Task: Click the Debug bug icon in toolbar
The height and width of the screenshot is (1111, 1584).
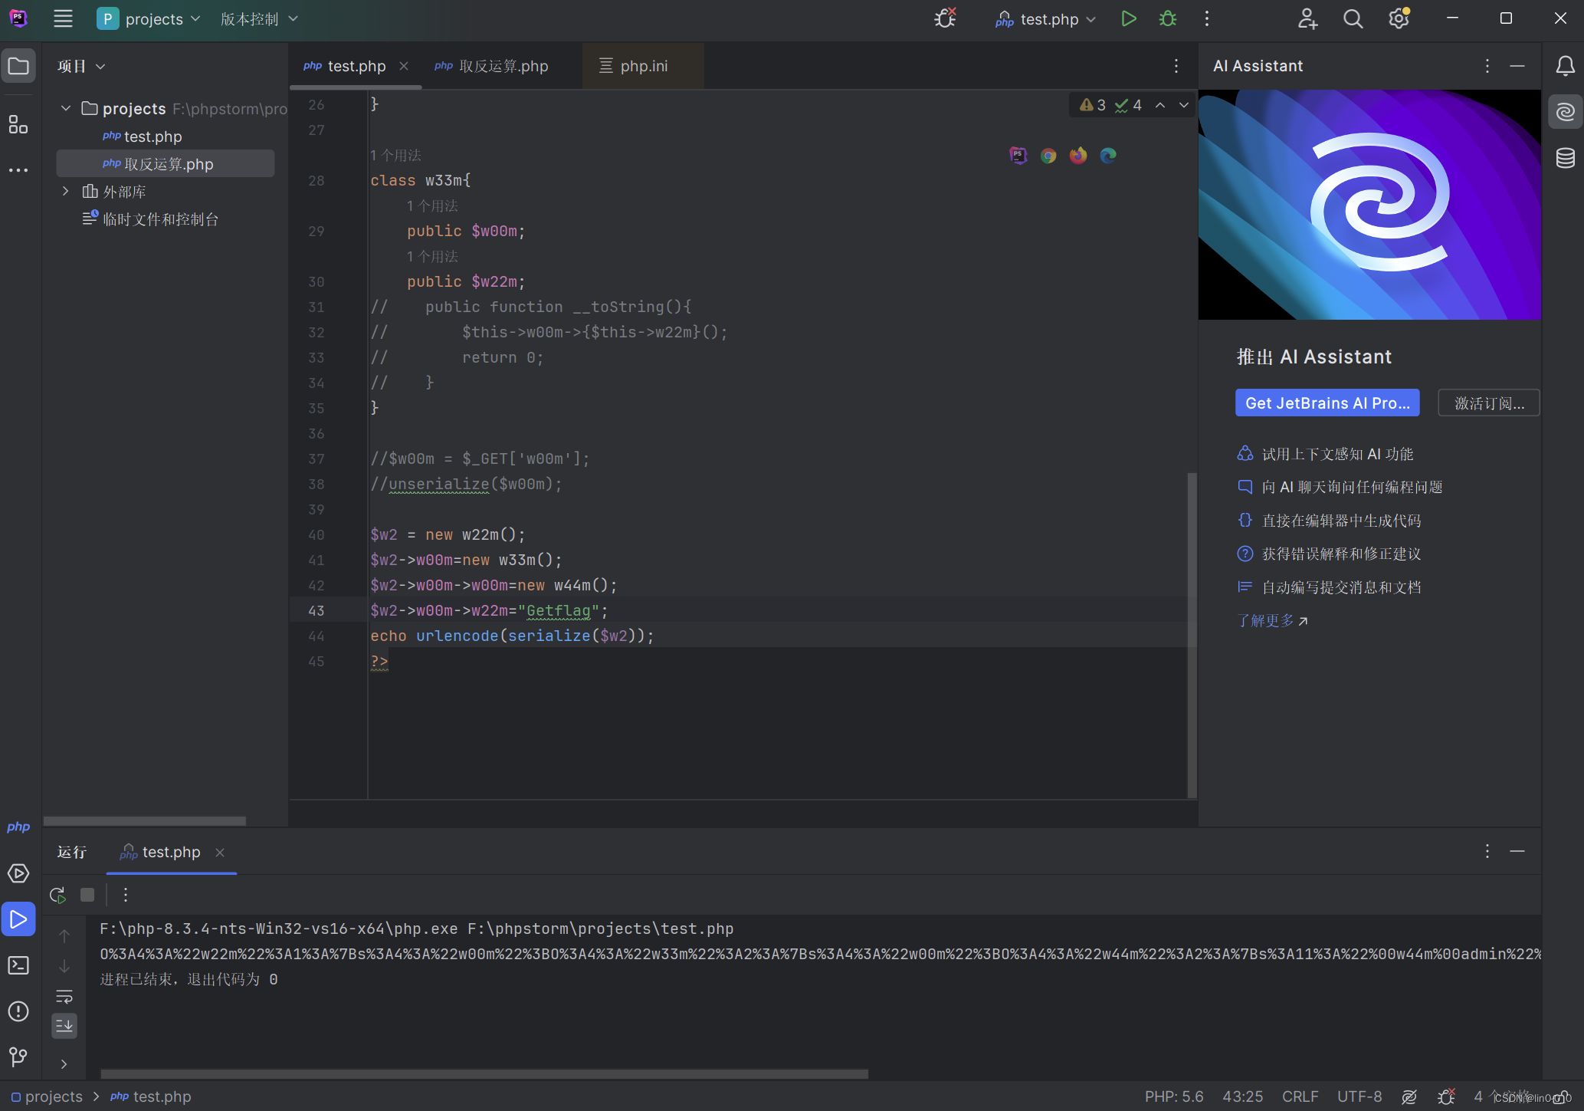Action: [1167, 19]
